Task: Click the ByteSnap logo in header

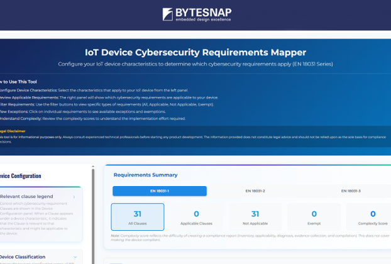Action: pos(196,14)
